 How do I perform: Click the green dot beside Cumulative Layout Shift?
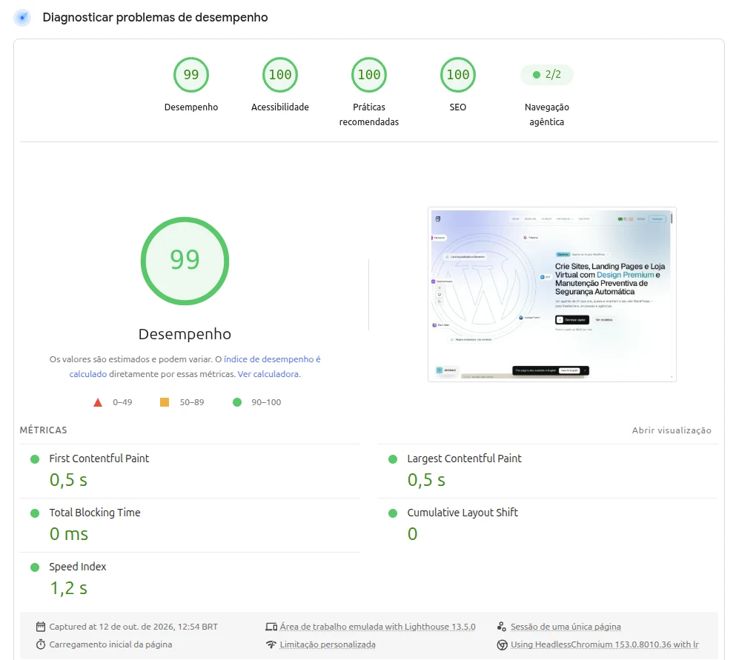[393, 513]
